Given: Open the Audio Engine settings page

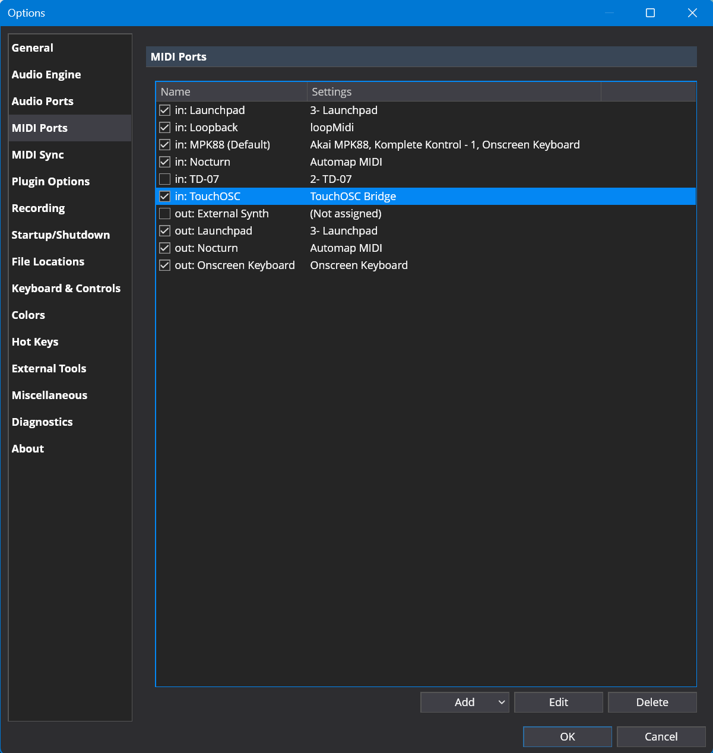Looking at the screenshot, I should click(x=46, y=75).
